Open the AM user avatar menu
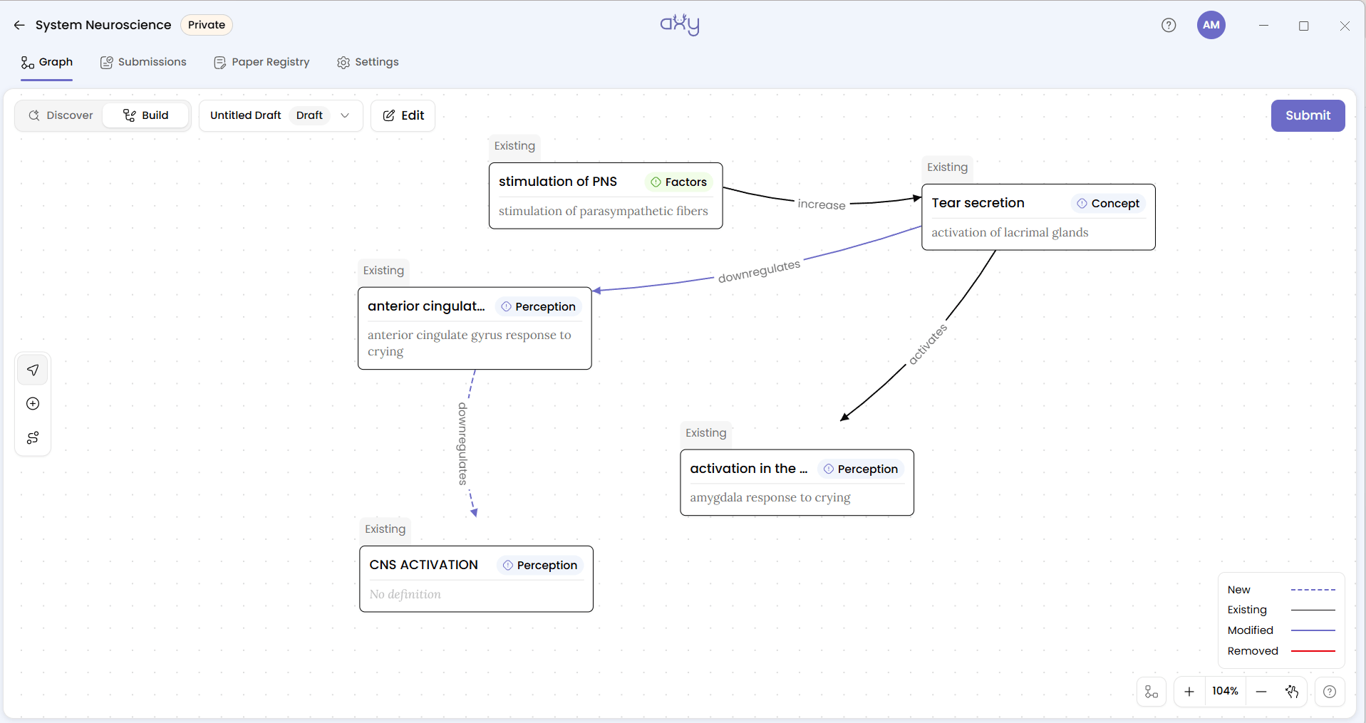Screen dimensions: 1366x723 coord(1211,25)
